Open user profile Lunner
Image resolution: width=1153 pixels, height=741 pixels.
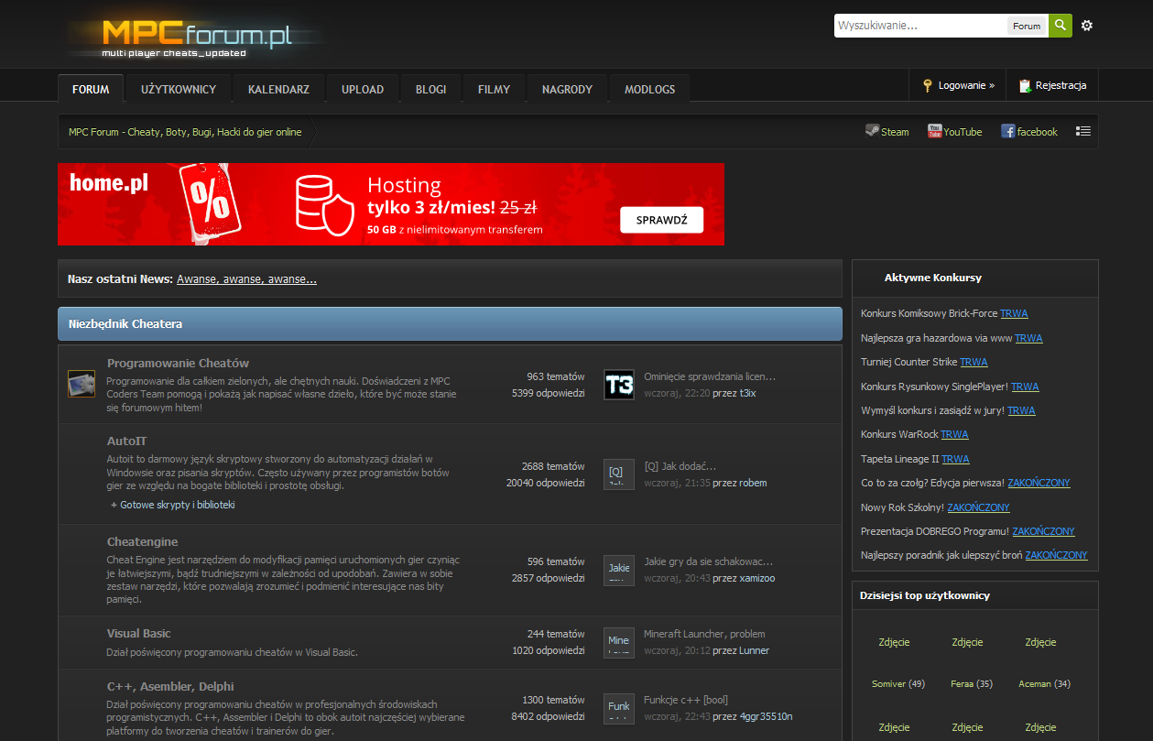[754, 650]
